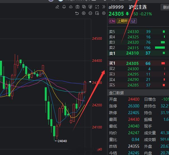Click 跌停 value 22405

point(134,113)
